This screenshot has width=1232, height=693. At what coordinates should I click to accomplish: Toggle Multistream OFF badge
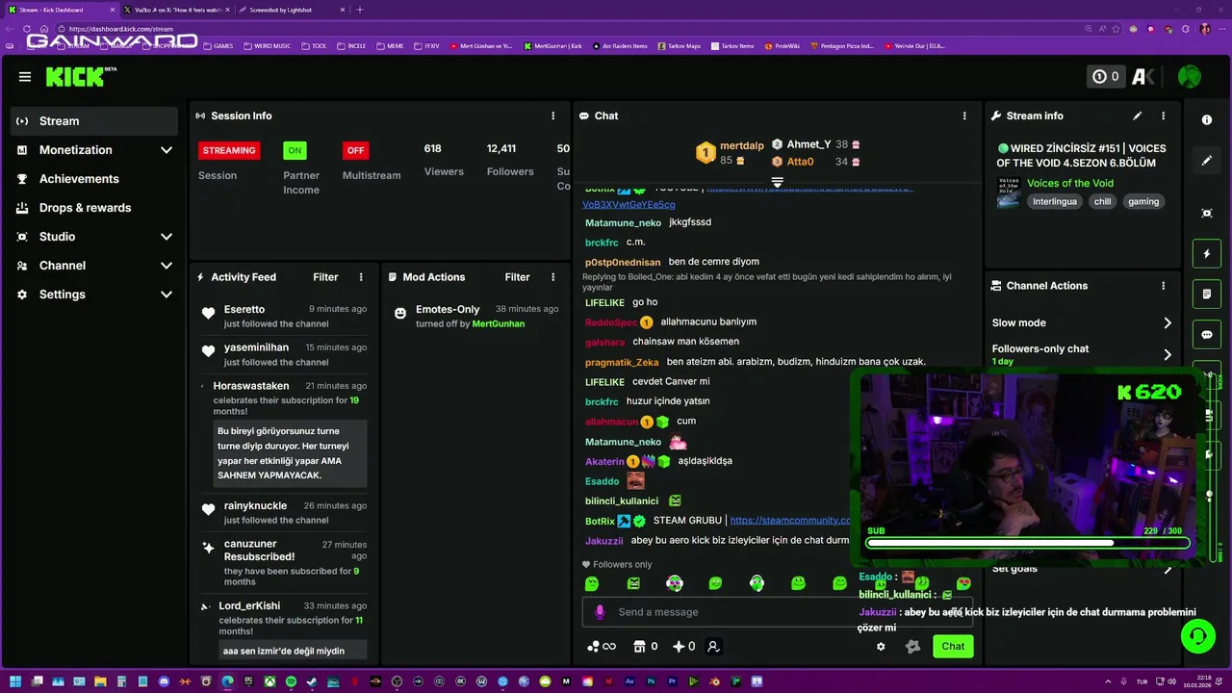356,150
